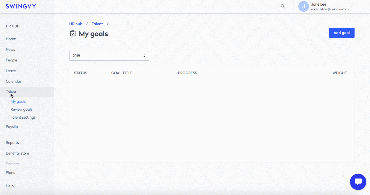Select Review goals in sidebar
This screenshot has height=195, width=370.
coord(22,109)
